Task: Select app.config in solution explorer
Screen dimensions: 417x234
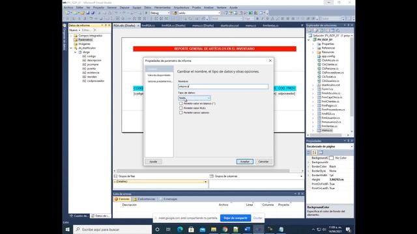Action: click(x=328, y=57)
